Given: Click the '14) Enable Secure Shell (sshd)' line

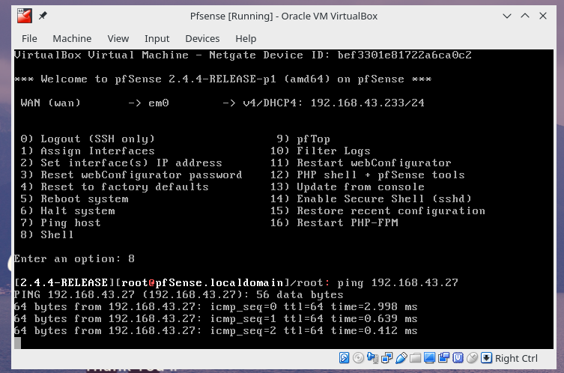Looking at the screenshot, I should click(371, 198).
